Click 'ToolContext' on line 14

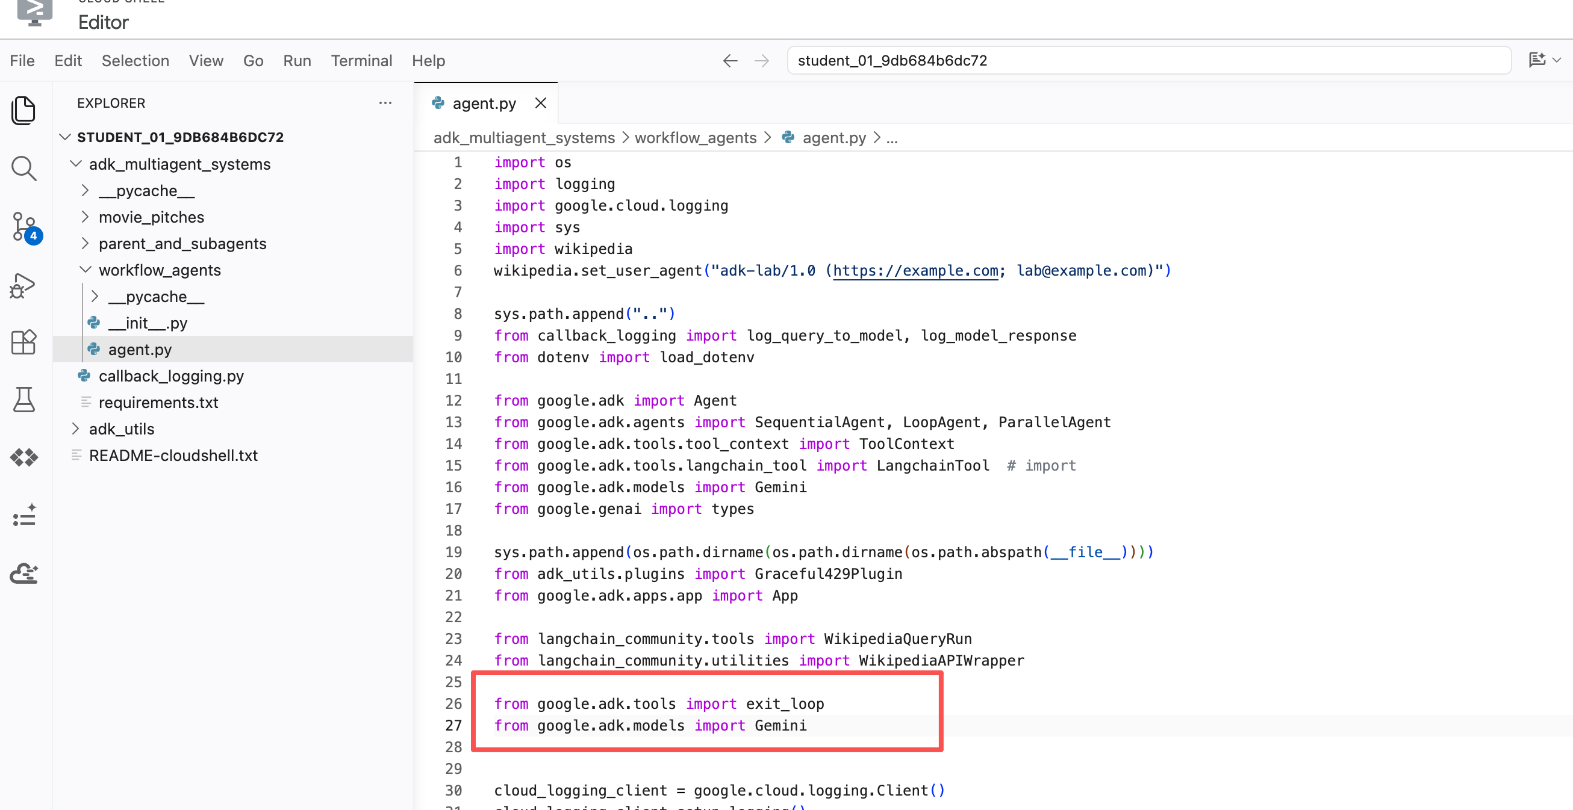tap(906, 444)
